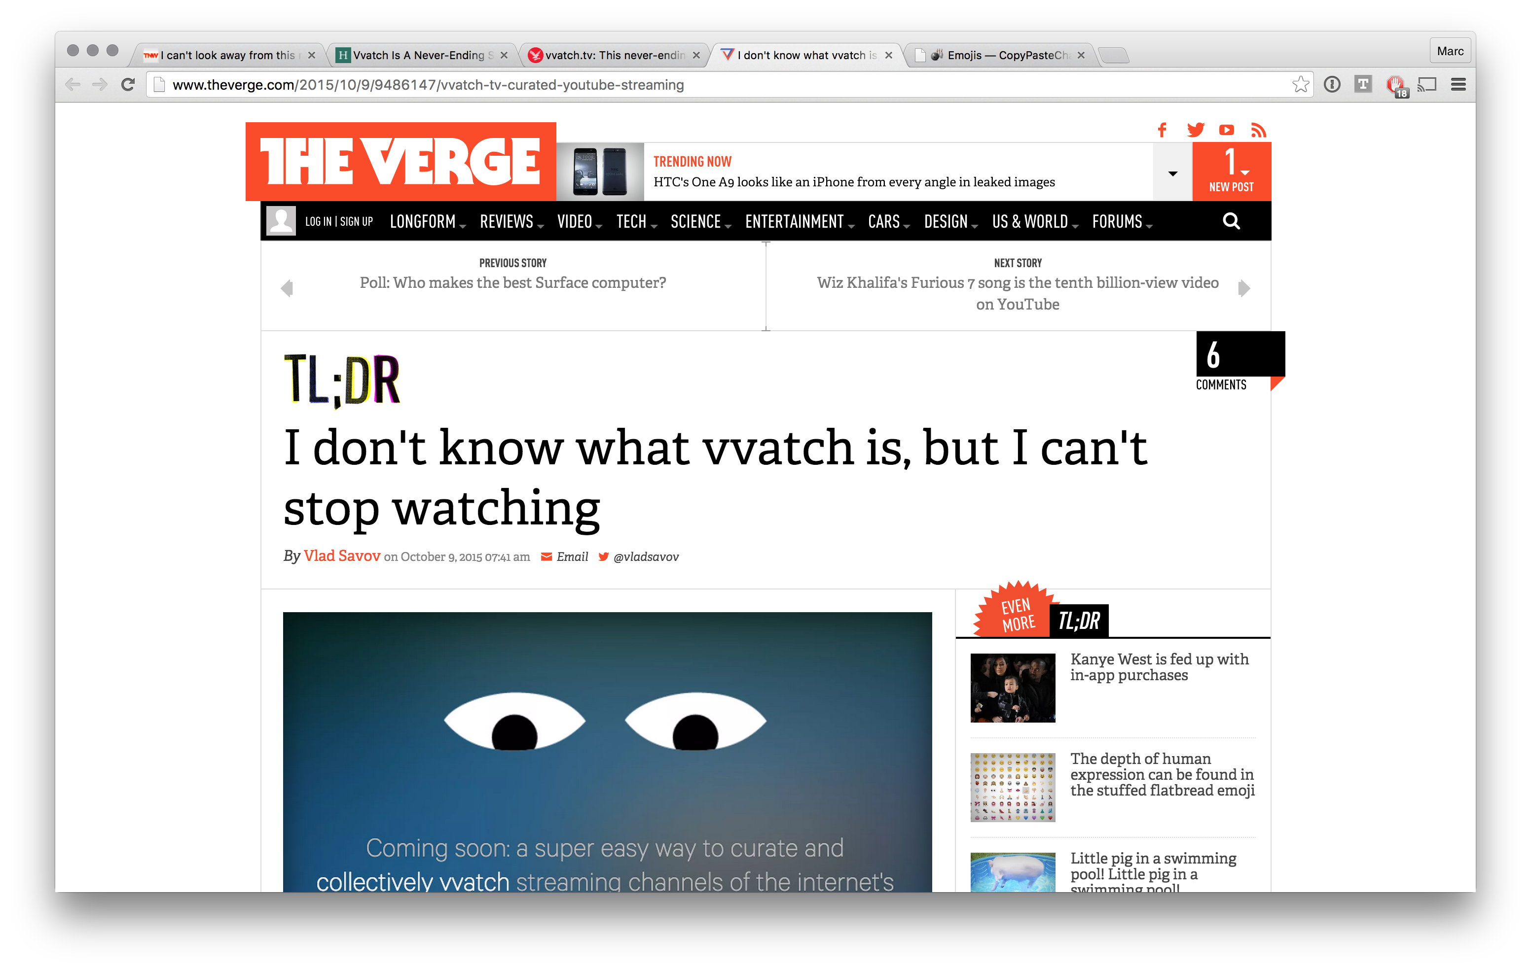The width and height of the screenshot is (1531, 971).
Task: Open the 1 New Post notification dropdown
Action: point(1232,171)
